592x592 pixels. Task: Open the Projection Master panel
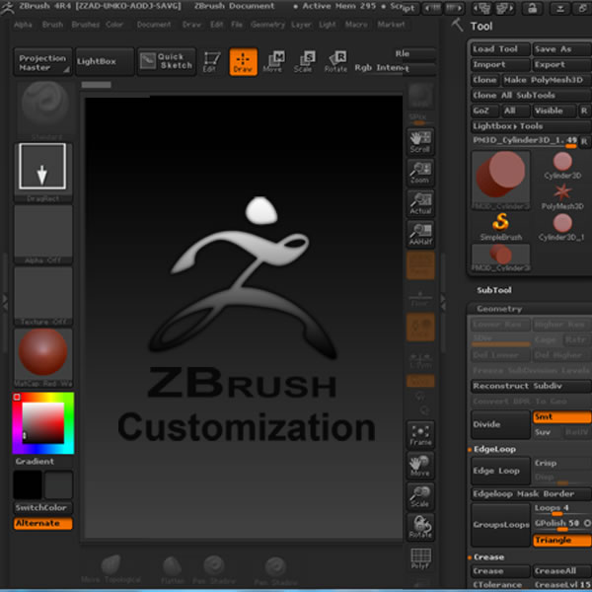tap(42, 61)
